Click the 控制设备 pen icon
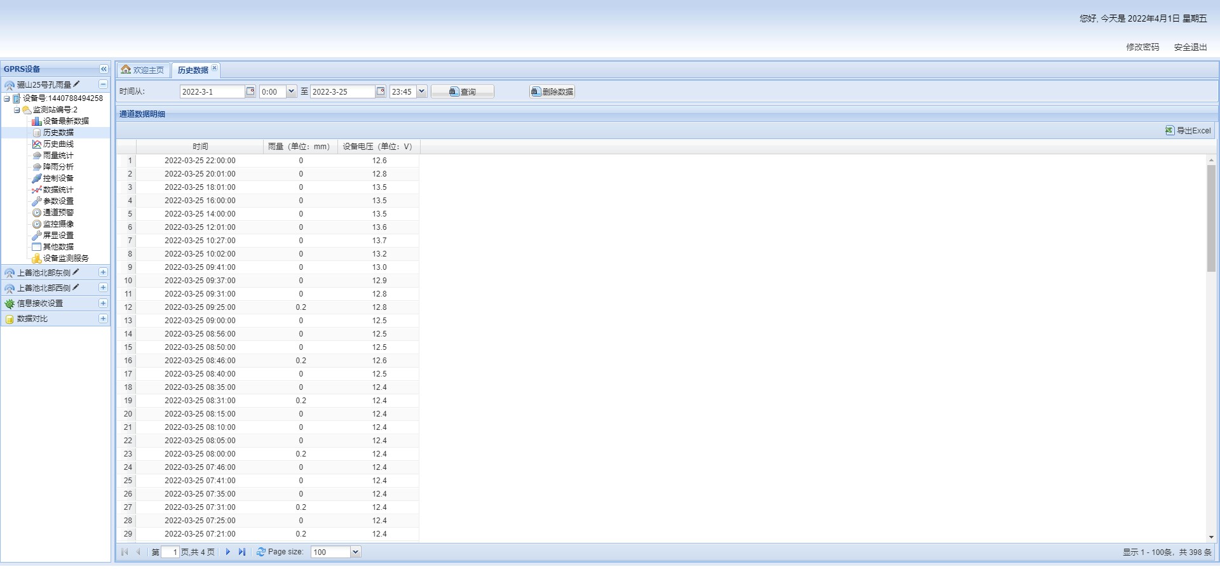Image resolution: width=1220 pixels, height=581 pixels. (37, 178)
